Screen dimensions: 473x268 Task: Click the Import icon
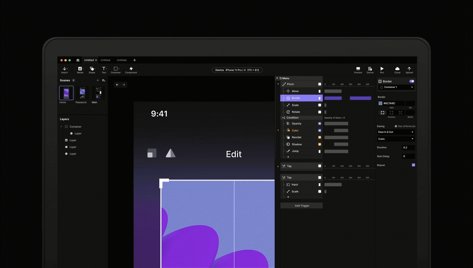(65, 69)
